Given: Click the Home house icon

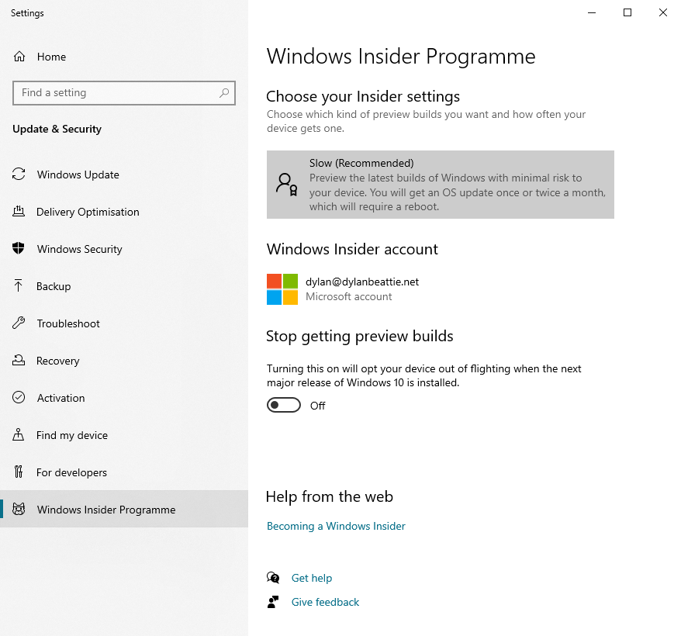Looking at the screenshot, I should coord(19,57).
